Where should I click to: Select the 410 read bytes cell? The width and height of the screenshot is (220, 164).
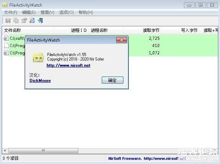(156, 45)
